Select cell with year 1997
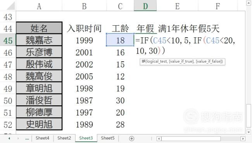252x143 pixels. click(84, 112)
